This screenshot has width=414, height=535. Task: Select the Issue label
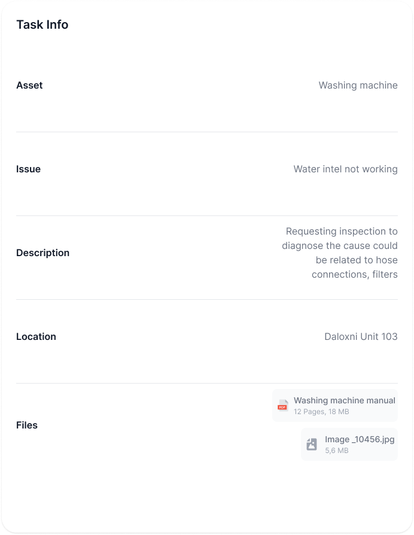pos(28,169)
